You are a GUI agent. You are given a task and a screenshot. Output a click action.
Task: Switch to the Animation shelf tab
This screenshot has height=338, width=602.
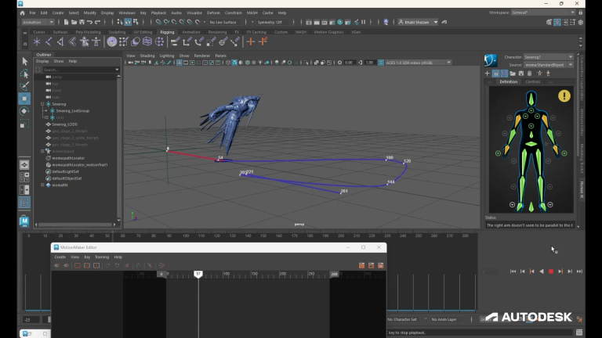pos(191,32)
